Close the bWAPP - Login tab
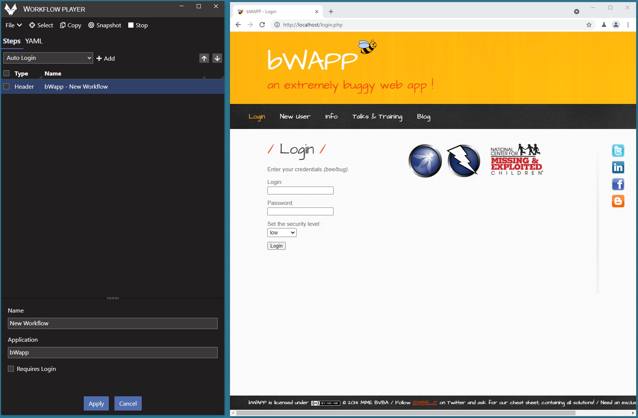638x418 pixels. click(x=317, y=12)
